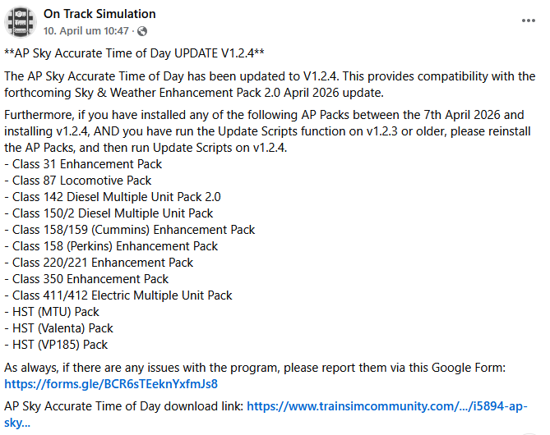550x435 pixels.
Task: Click the Class 411/412 Electric Multiple Unit line
Action: pyautogui.click(x=118, y=295)
